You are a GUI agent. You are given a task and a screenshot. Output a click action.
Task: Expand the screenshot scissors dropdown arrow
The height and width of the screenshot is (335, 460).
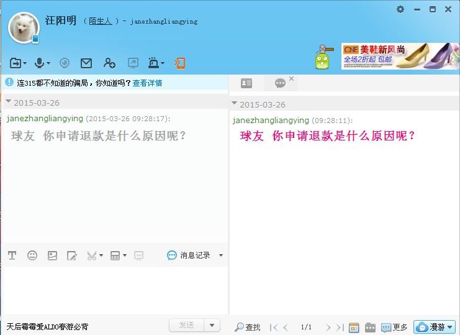pos(101,255)
